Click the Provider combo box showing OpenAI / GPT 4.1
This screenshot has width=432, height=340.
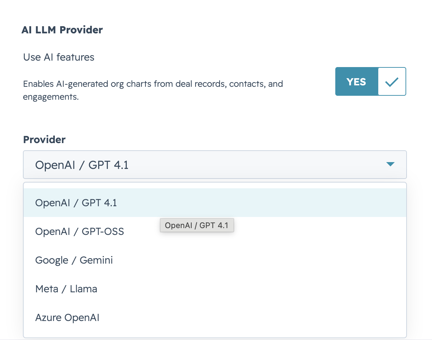215,165
